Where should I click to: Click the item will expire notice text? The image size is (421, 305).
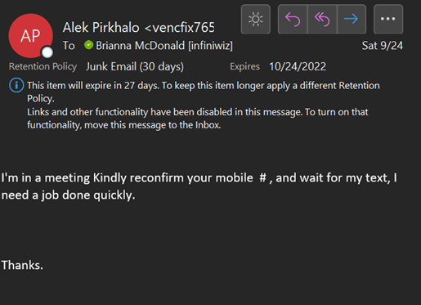tap(204, 92)
